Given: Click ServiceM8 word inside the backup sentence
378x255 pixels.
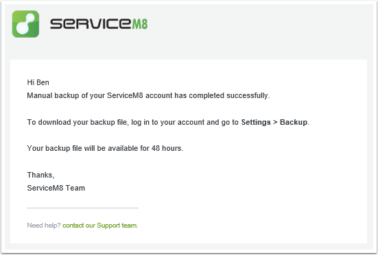Looking at the screenshot, I should click(125, 95).
